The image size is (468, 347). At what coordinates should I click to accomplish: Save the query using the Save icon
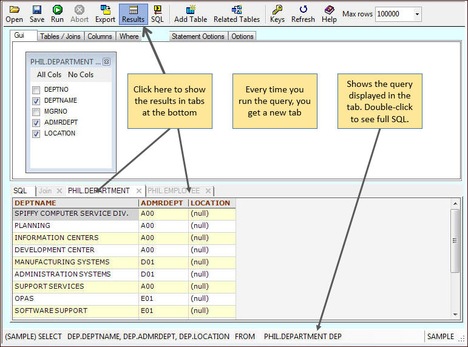point(37,15)
